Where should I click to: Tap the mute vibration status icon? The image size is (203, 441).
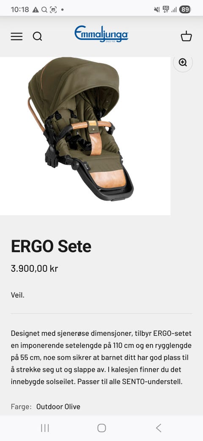(x=157, y=10)
